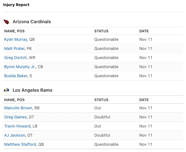
Task: Open Matthew Stafford's player profile
Action: [x=20, y=144]
